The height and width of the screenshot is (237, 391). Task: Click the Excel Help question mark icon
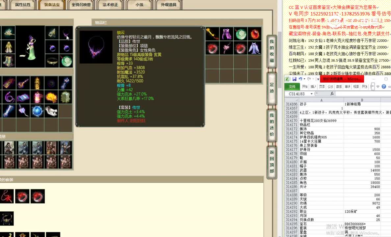click(383, 87)
